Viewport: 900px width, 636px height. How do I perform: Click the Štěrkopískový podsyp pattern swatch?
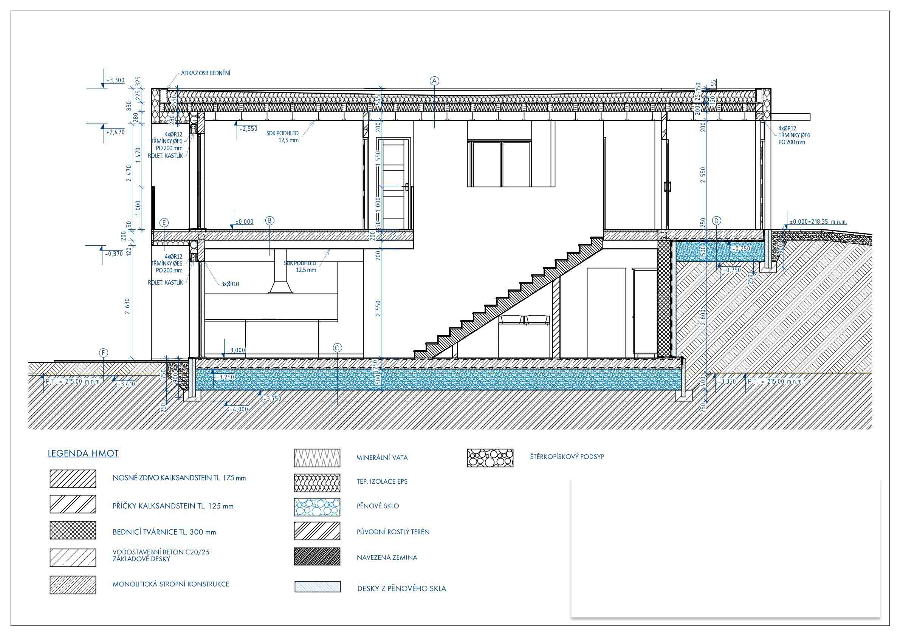coord(490,458)
